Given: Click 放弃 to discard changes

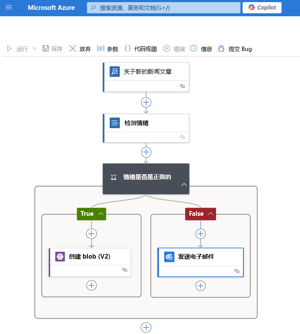Looking at the screenshot, I should click(x=80, y=49).
